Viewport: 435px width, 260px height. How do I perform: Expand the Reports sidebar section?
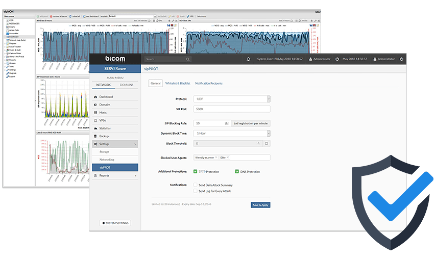click(115, 175)
